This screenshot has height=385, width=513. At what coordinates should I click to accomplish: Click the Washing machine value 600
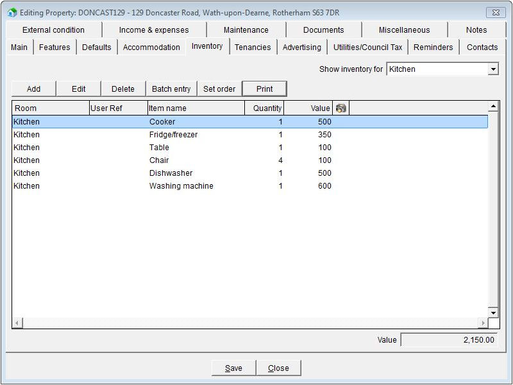click(x=324, y=185)
